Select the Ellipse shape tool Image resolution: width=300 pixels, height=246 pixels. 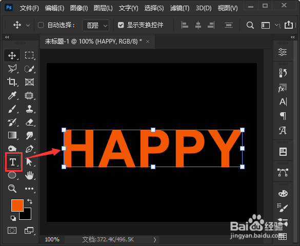[12, 175]
